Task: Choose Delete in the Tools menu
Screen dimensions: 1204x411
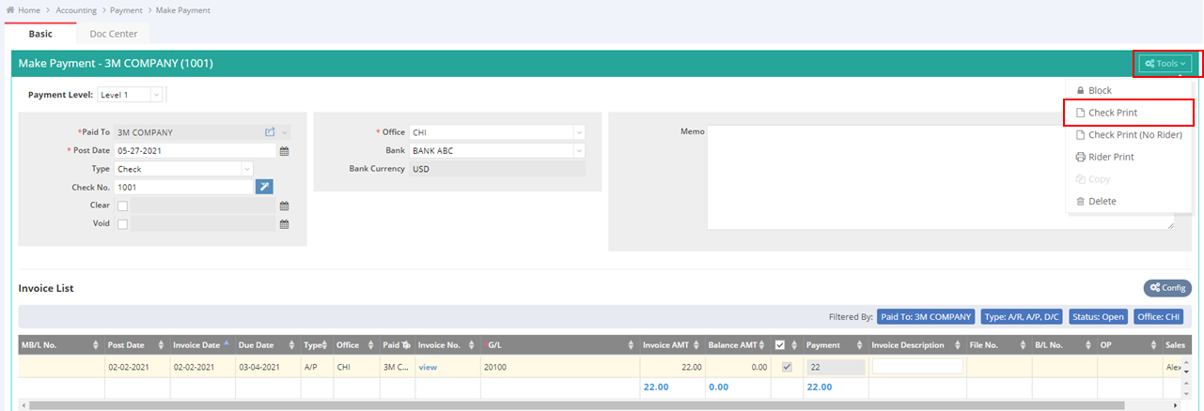Action: (x=1102, y=202)
